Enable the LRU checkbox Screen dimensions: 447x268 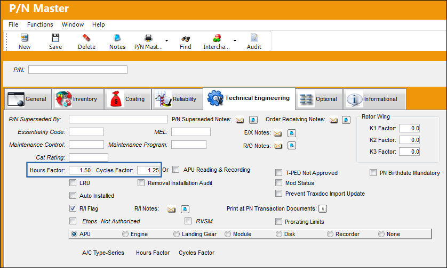point(73,183)
